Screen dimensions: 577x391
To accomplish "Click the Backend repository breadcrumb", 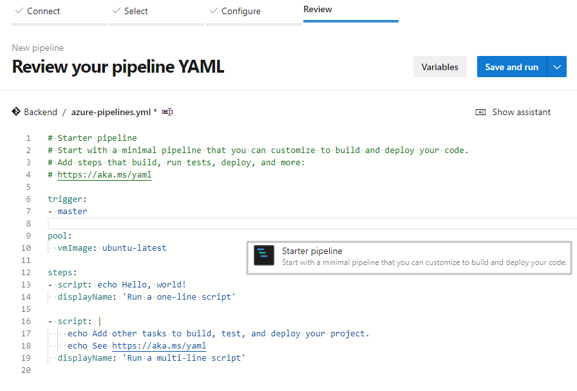I will tap(41, 112).
